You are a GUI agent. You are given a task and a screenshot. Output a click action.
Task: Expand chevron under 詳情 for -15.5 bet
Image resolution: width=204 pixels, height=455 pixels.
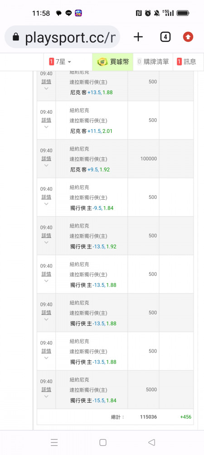(x=46, y=396)
